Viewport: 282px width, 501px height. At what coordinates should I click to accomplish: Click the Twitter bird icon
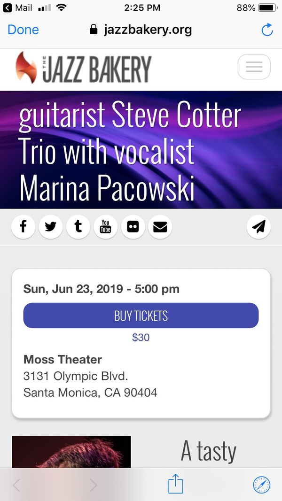click(51, 227)
